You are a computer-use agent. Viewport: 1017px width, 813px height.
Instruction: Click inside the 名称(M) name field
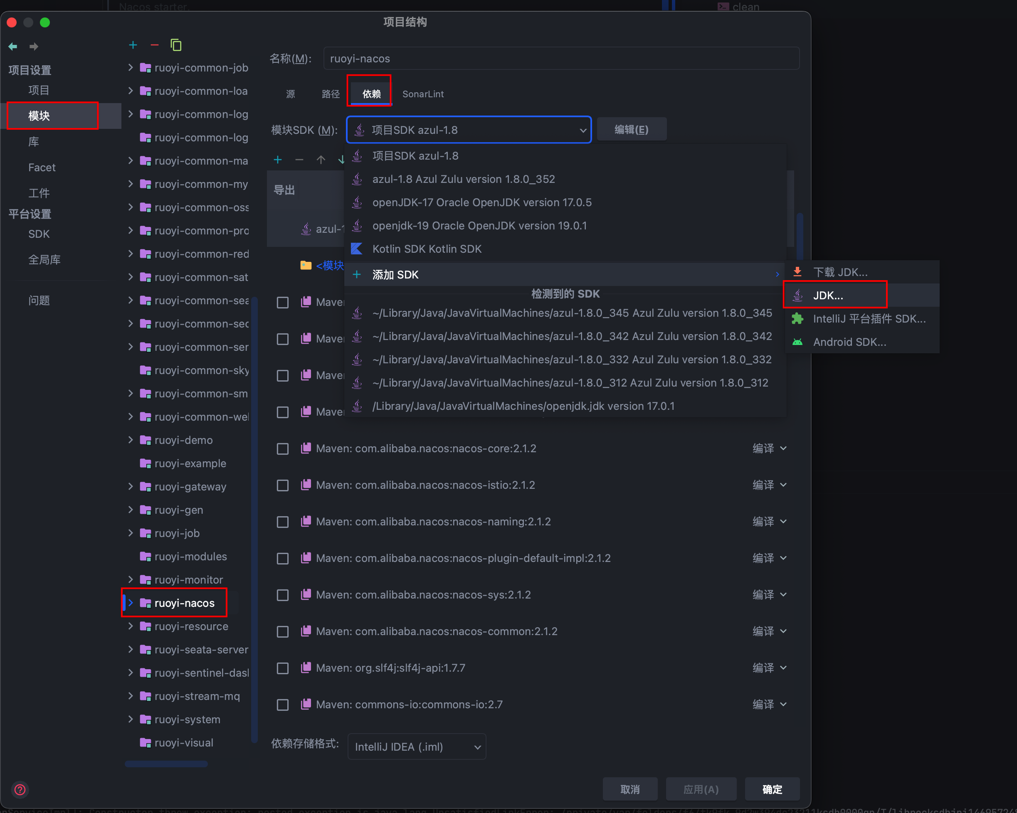(x=519, y=59)
